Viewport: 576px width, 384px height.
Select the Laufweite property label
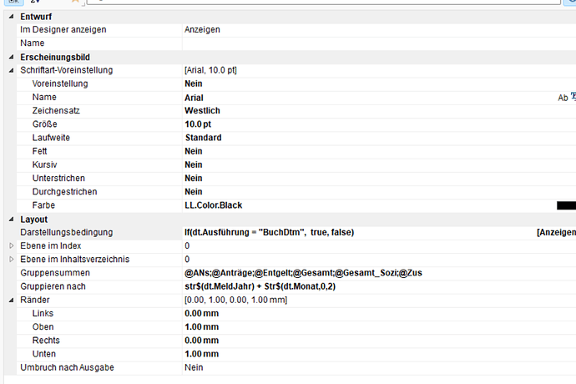pos(51,138)
